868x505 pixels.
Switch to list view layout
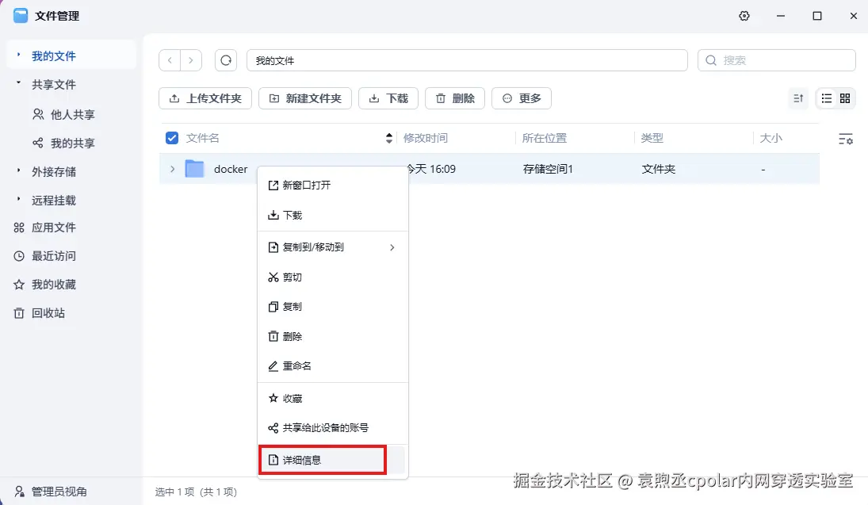[827, 98]
